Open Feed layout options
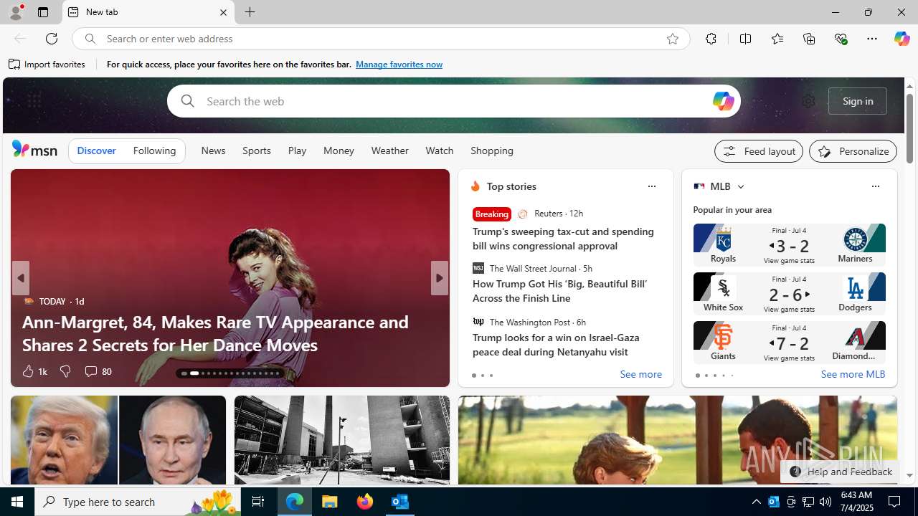 tap(759, 151)
